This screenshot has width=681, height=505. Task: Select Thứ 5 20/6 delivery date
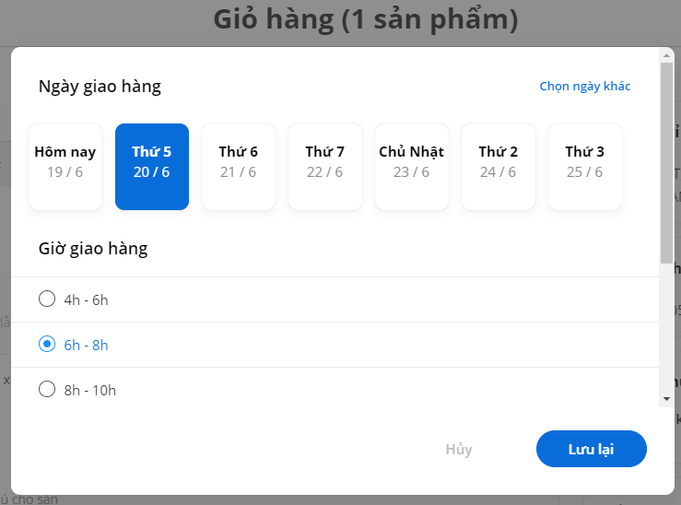coord(152,167)
